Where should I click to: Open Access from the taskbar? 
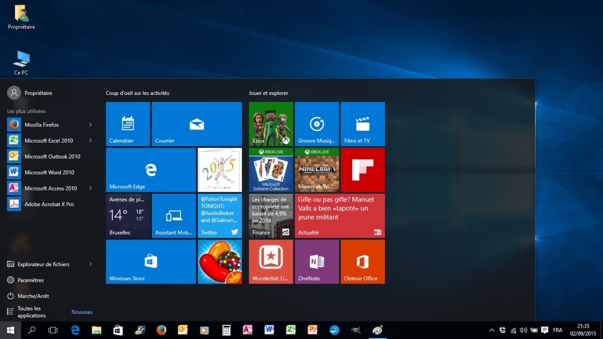click(248, 330)
